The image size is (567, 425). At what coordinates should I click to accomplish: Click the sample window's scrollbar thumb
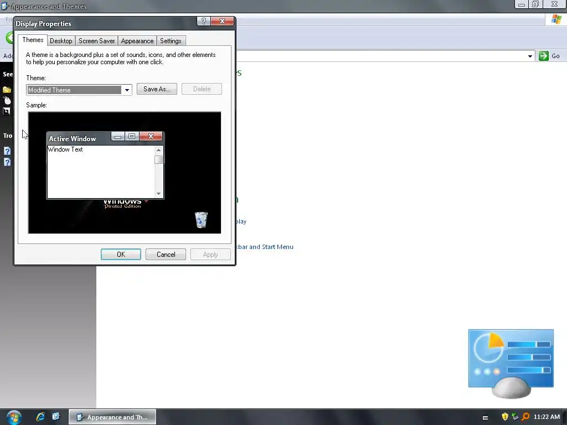158,160
